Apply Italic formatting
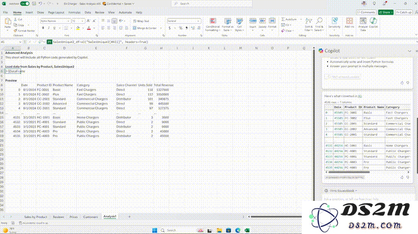The width and height of the screenshot is (418, 234). (48, 28)
